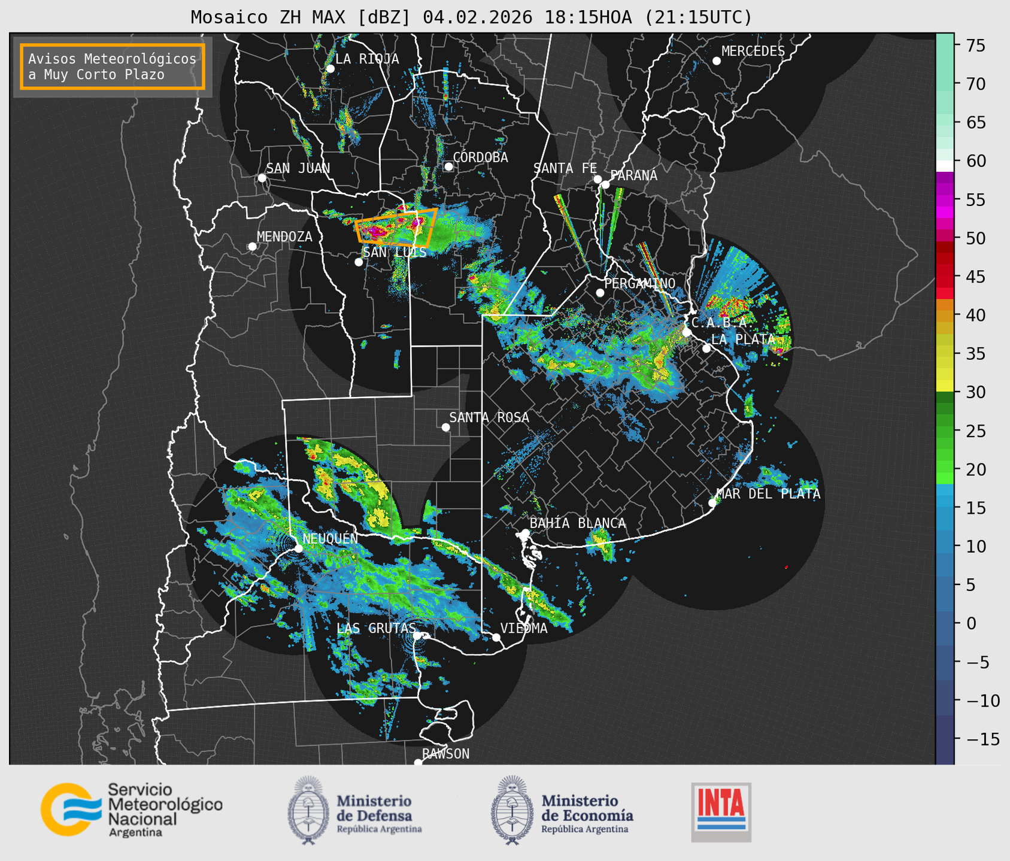Click the Ministerio de Economía emblem
1010x861 pixels.
pyautogui.click(x=512, y=810)
